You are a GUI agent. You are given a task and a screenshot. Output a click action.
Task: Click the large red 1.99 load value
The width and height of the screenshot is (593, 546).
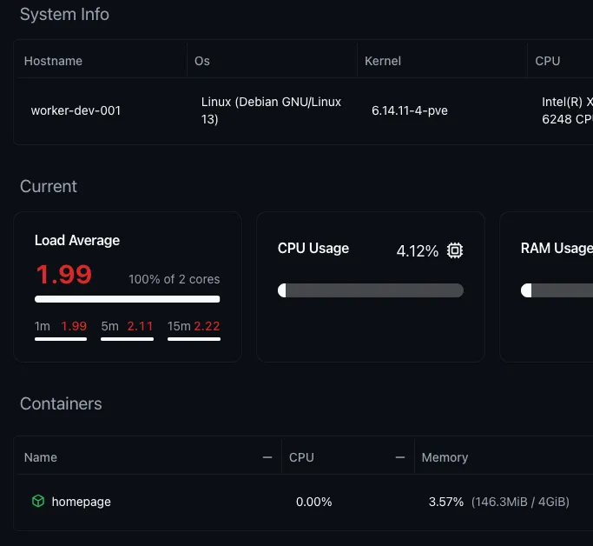(63, 275)
